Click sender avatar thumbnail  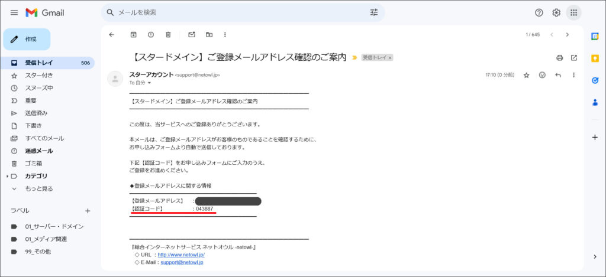(115, 79)
